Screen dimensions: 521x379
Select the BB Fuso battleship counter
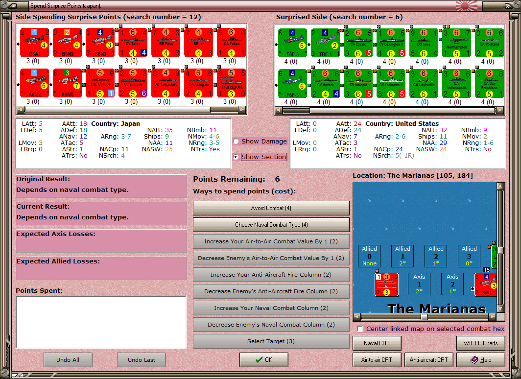pos(166,43)
